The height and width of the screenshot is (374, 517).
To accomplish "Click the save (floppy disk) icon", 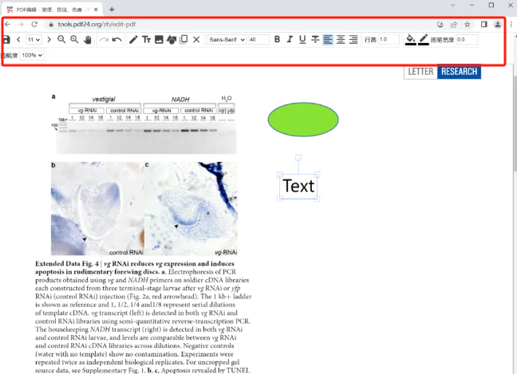I will coord(6,40).
